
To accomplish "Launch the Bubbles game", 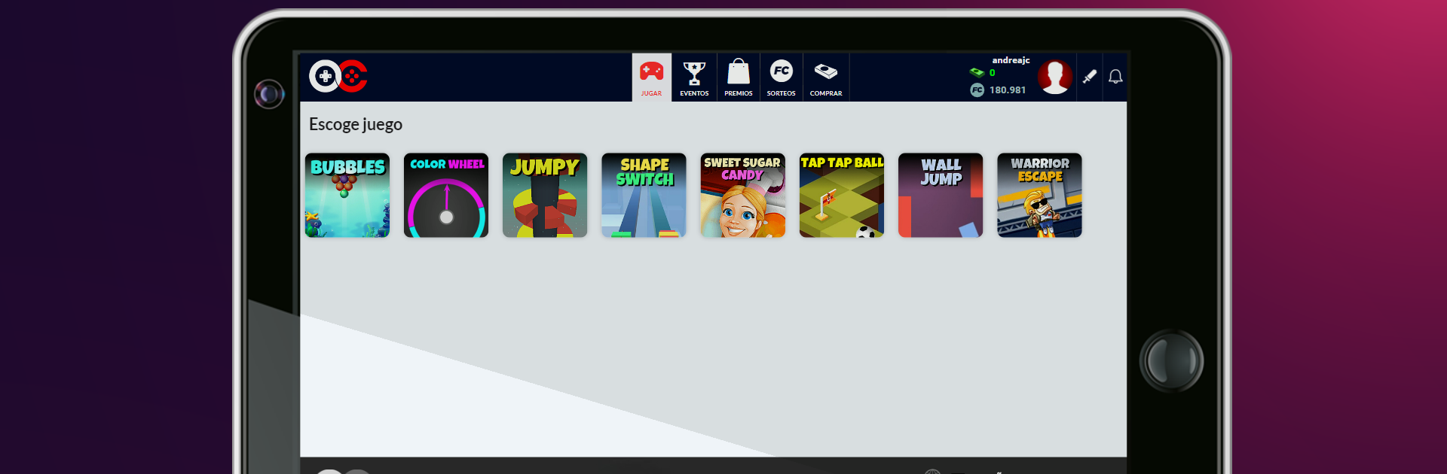I will [347, 196].
